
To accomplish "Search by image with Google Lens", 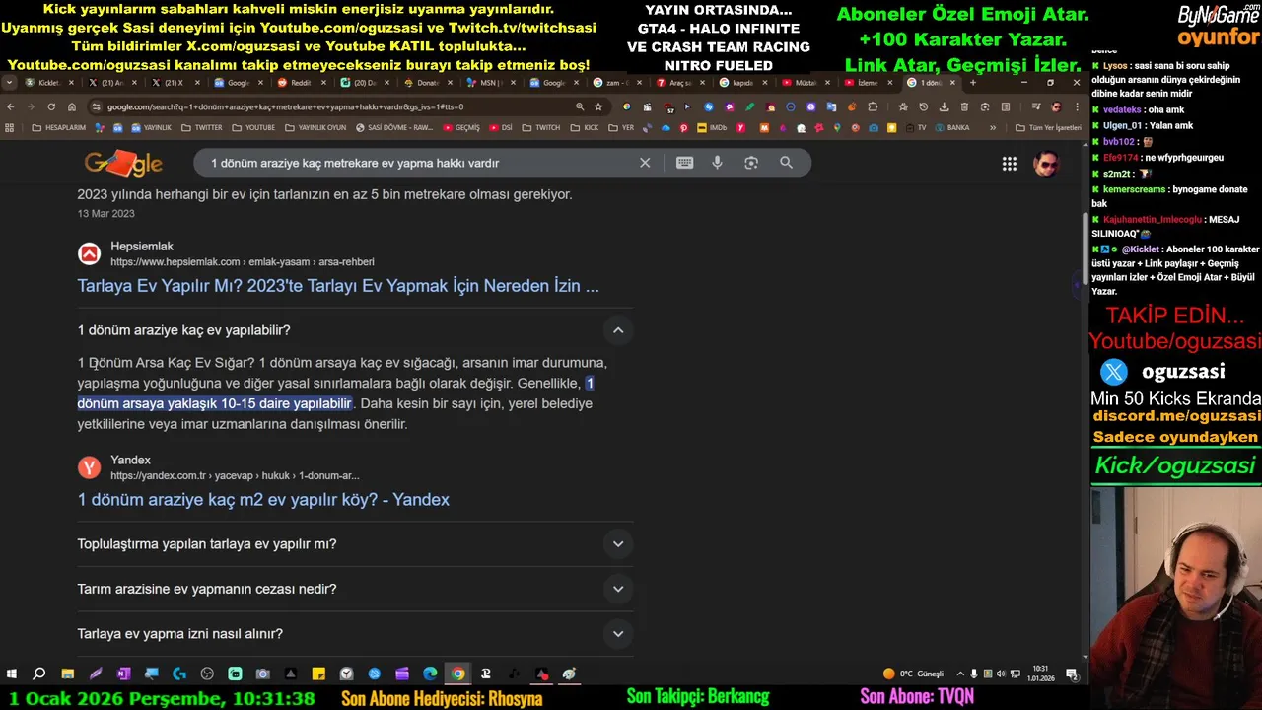I will 751,163.
